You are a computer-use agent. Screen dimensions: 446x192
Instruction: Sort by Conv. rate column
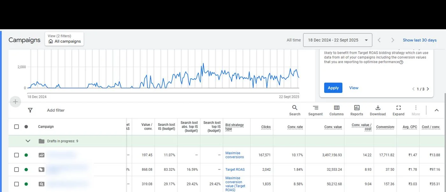(295, 127)
